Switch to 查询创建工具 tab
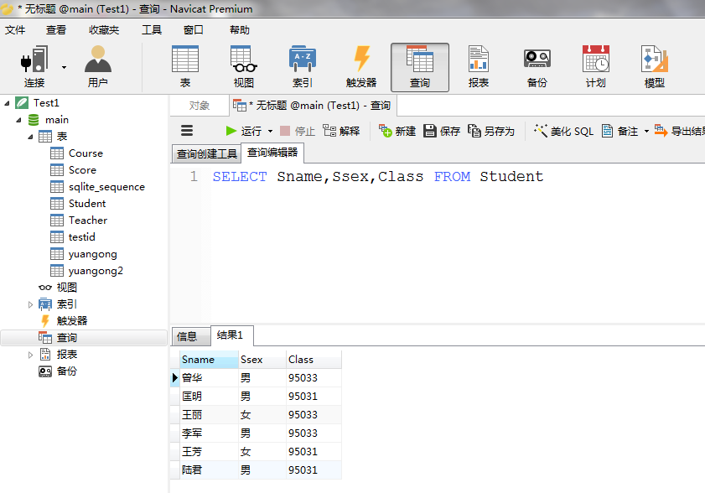 pyautogui.click(x=207, y=153)
